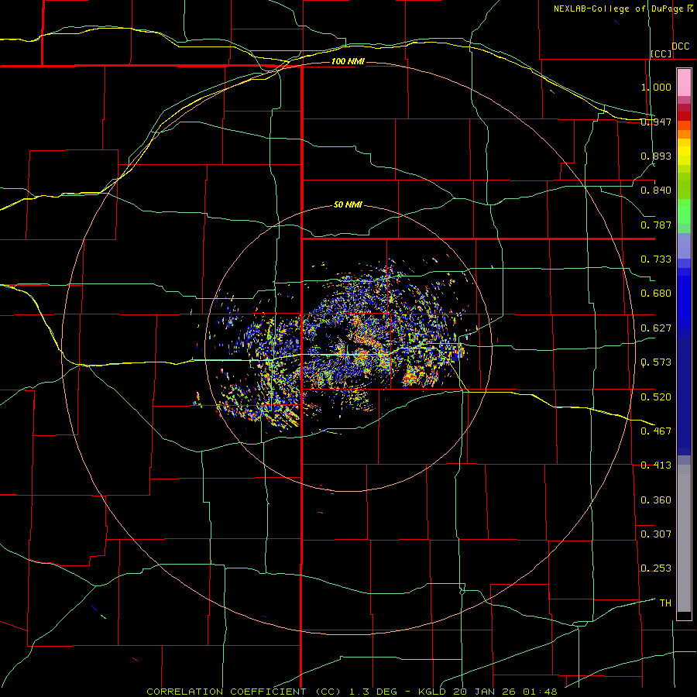697x697 pixels.
Task: Pick the bright green color bar segment
Action: (684, 211)
